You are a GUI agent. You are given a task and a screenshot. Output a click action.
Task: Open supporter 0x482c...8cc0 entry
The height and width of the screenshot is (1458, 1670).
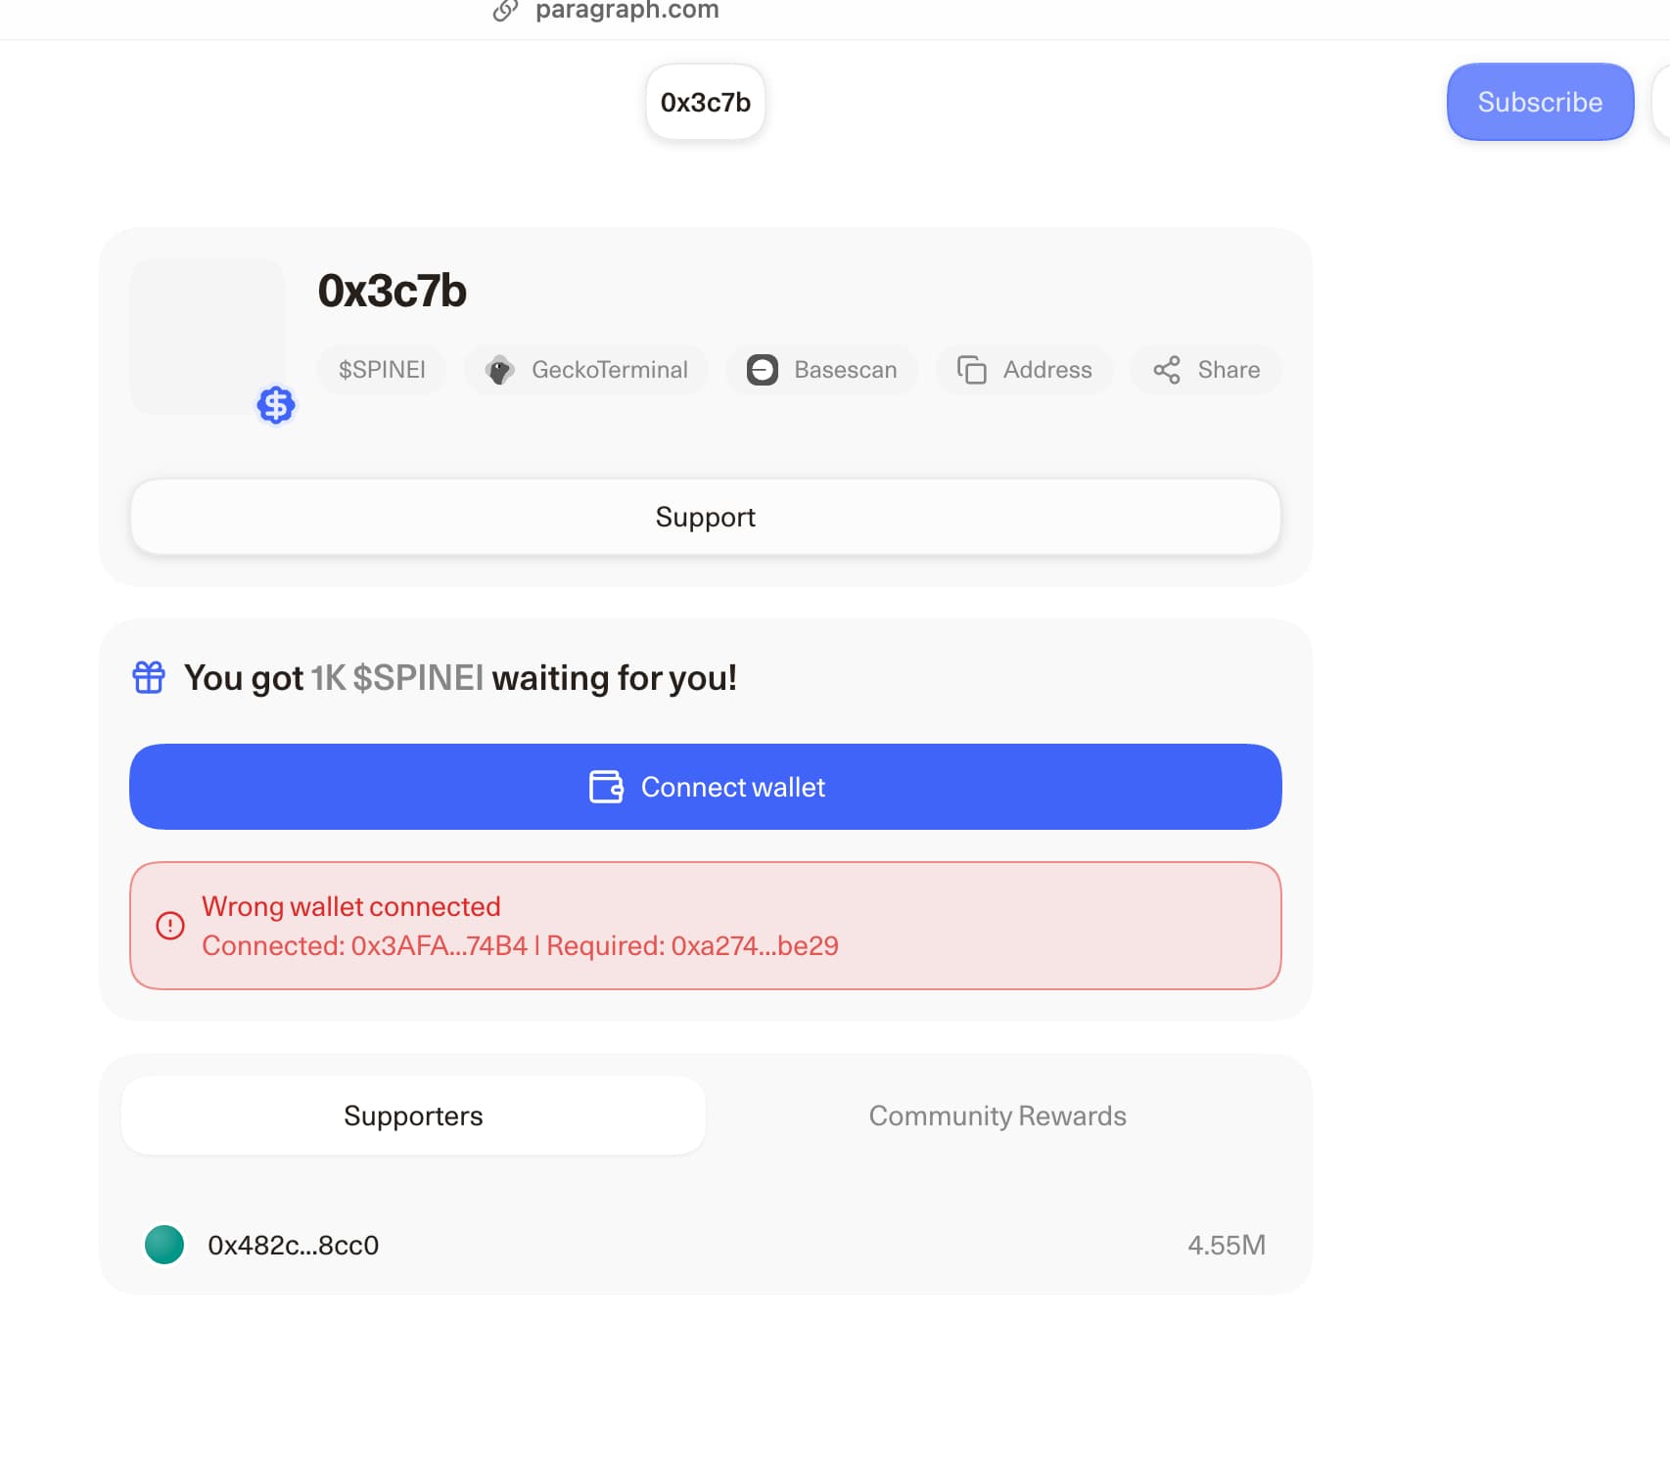click(293, 1245)
